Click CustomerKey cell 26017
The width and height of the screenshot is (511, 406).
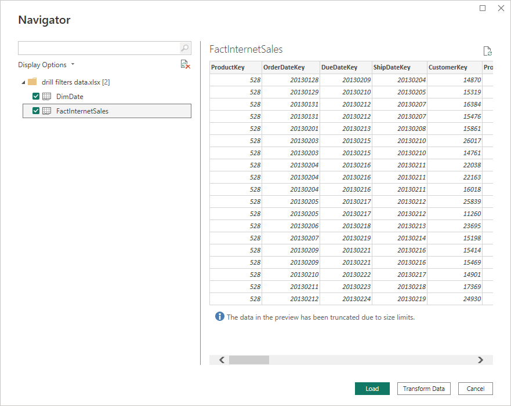coord(455,141)
